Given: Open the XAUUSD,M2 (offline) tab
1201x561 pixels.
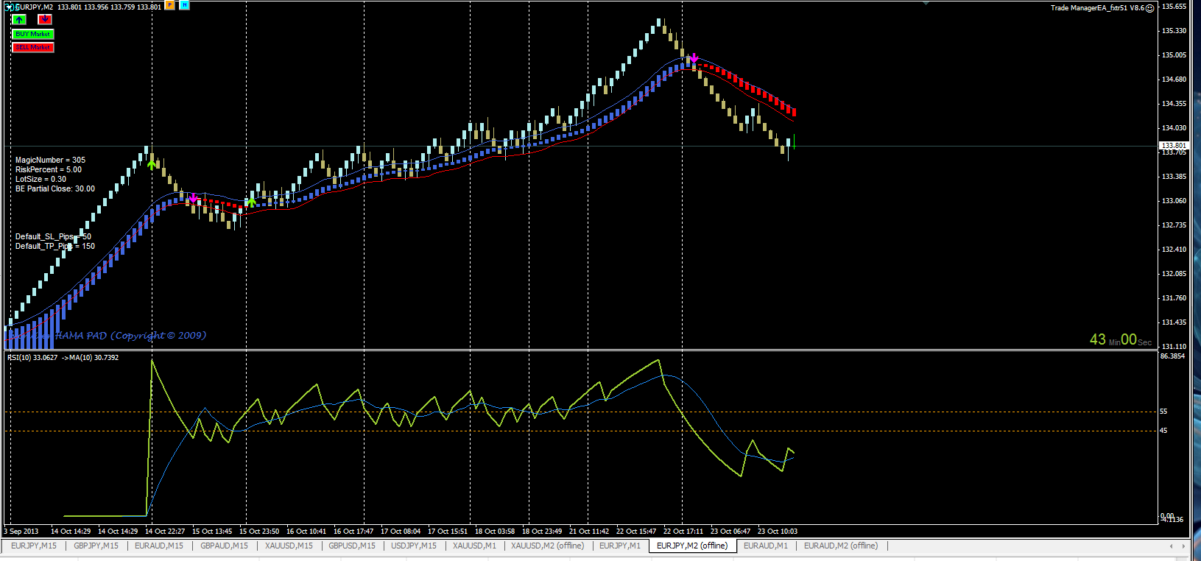Looking at the screenshot, I should coord(548,546).
